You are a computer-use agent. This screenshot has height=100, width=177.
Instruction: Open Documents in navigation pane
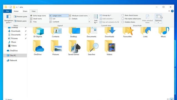pyautogui.click(x=16, y=35)
